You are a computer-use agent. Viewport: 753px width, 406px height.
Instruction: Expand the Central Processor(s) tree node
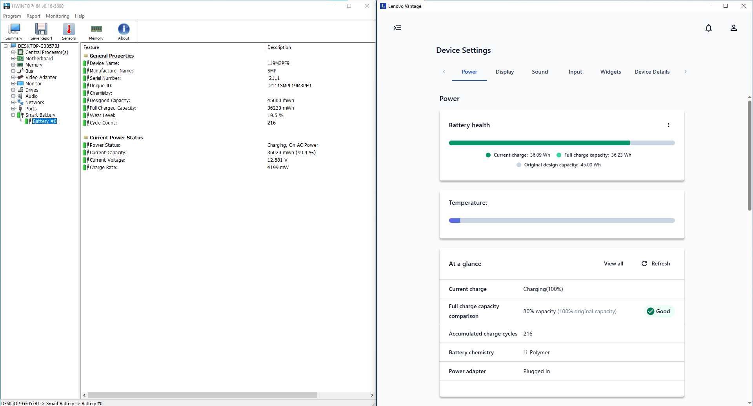pyautogui.click(x=13, y=52)
